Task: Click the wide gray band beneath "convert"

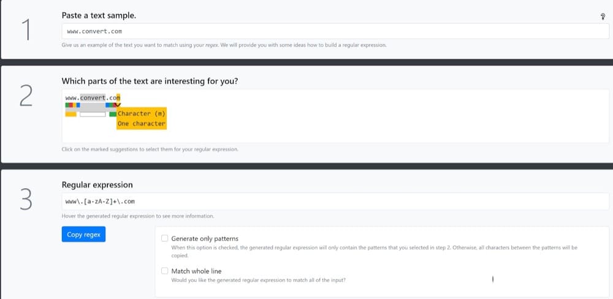Action: click(x=93, y=107)
